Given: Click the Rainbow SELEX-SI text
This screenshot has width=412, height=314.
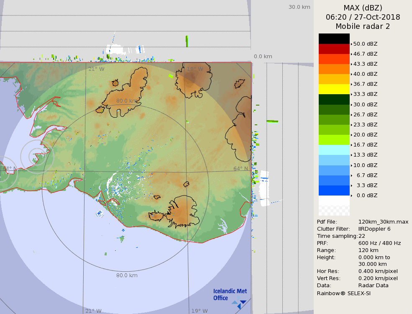Looking at the screenshot, I should click(343, 293).
